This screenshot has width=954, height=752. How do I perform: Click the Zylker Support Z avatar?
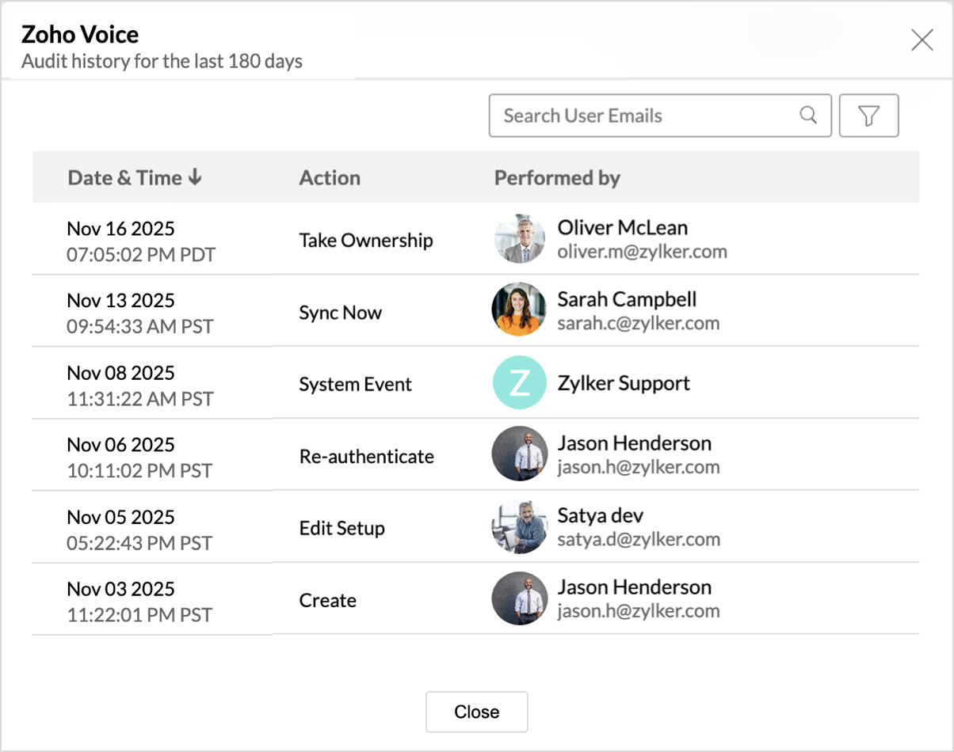pos(520,383)
